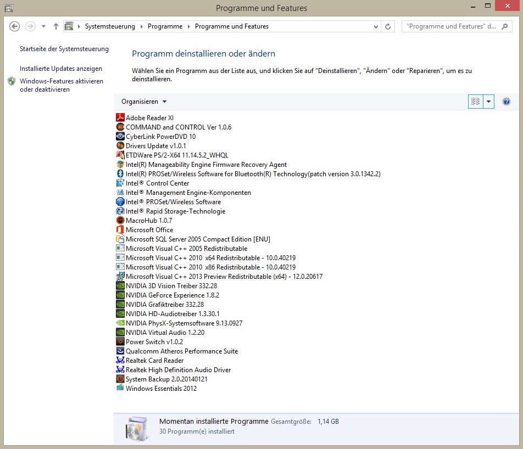523x449 pixels.
Task: Click the Adobe Reader XI icon
Action: (x=120, y=117)
